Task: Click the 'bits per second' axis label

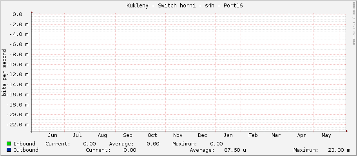Action: click(4, 73)
